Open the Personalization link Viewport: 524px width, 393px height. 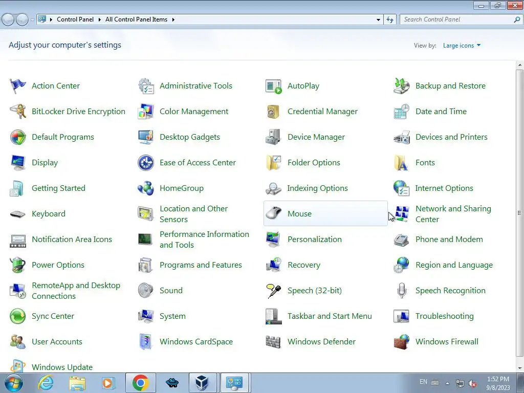315,239
